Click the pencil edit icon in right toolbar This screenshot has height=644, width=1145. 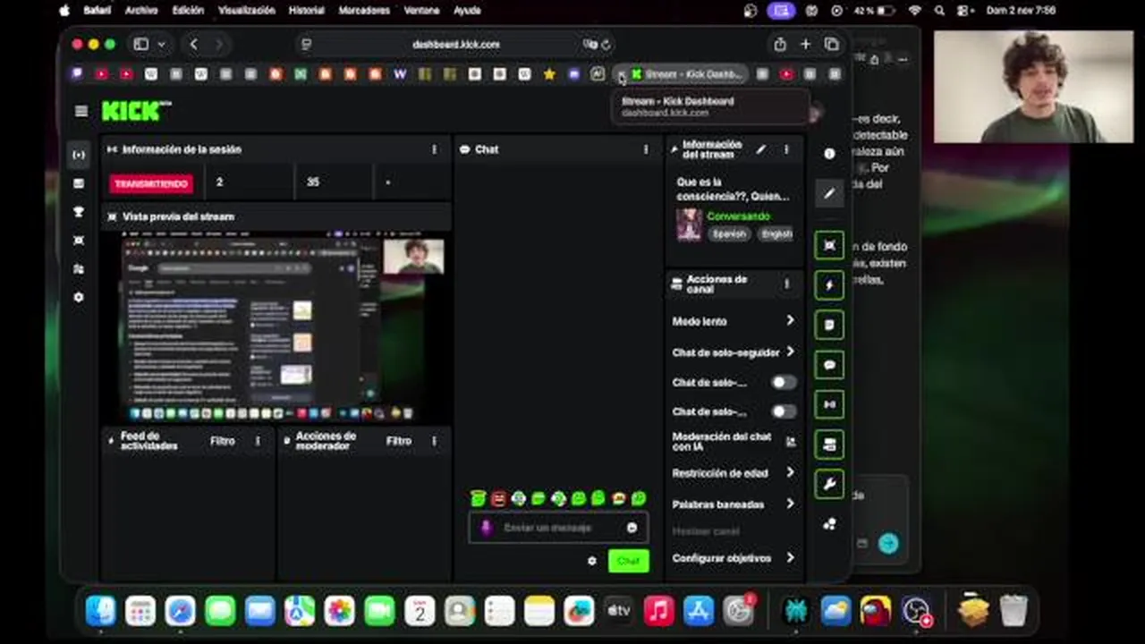click(829, 193)
